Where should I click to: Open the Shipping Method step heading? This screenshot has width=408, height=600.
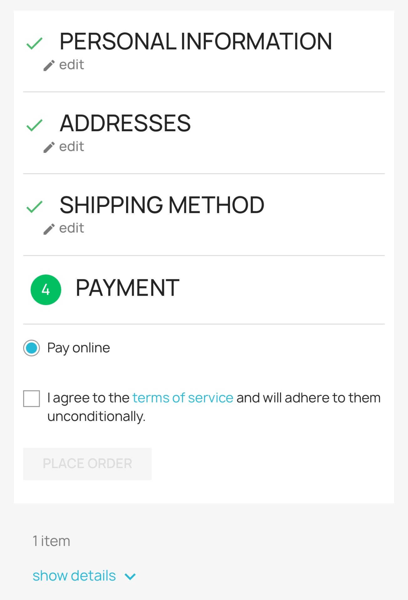162,205
